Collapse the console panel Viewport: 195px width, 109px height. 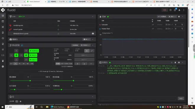coord(183,63)
